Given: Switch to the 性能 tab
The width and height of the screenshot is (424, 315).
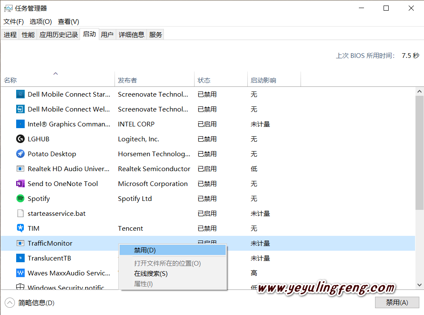Looking at the screenshot, I should 28,34.
